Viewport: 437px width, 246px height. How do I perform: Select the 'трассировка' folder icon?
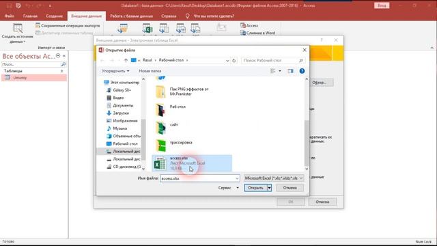pos(160,146)
